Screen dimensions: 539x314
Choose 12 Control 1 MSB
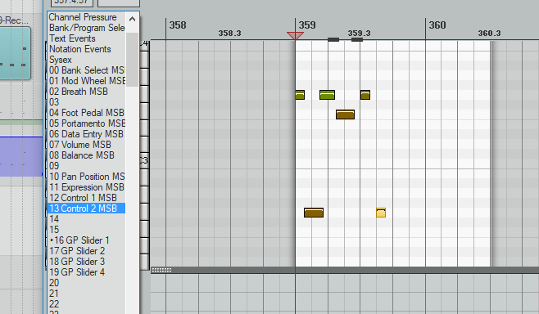click(86, 198)
